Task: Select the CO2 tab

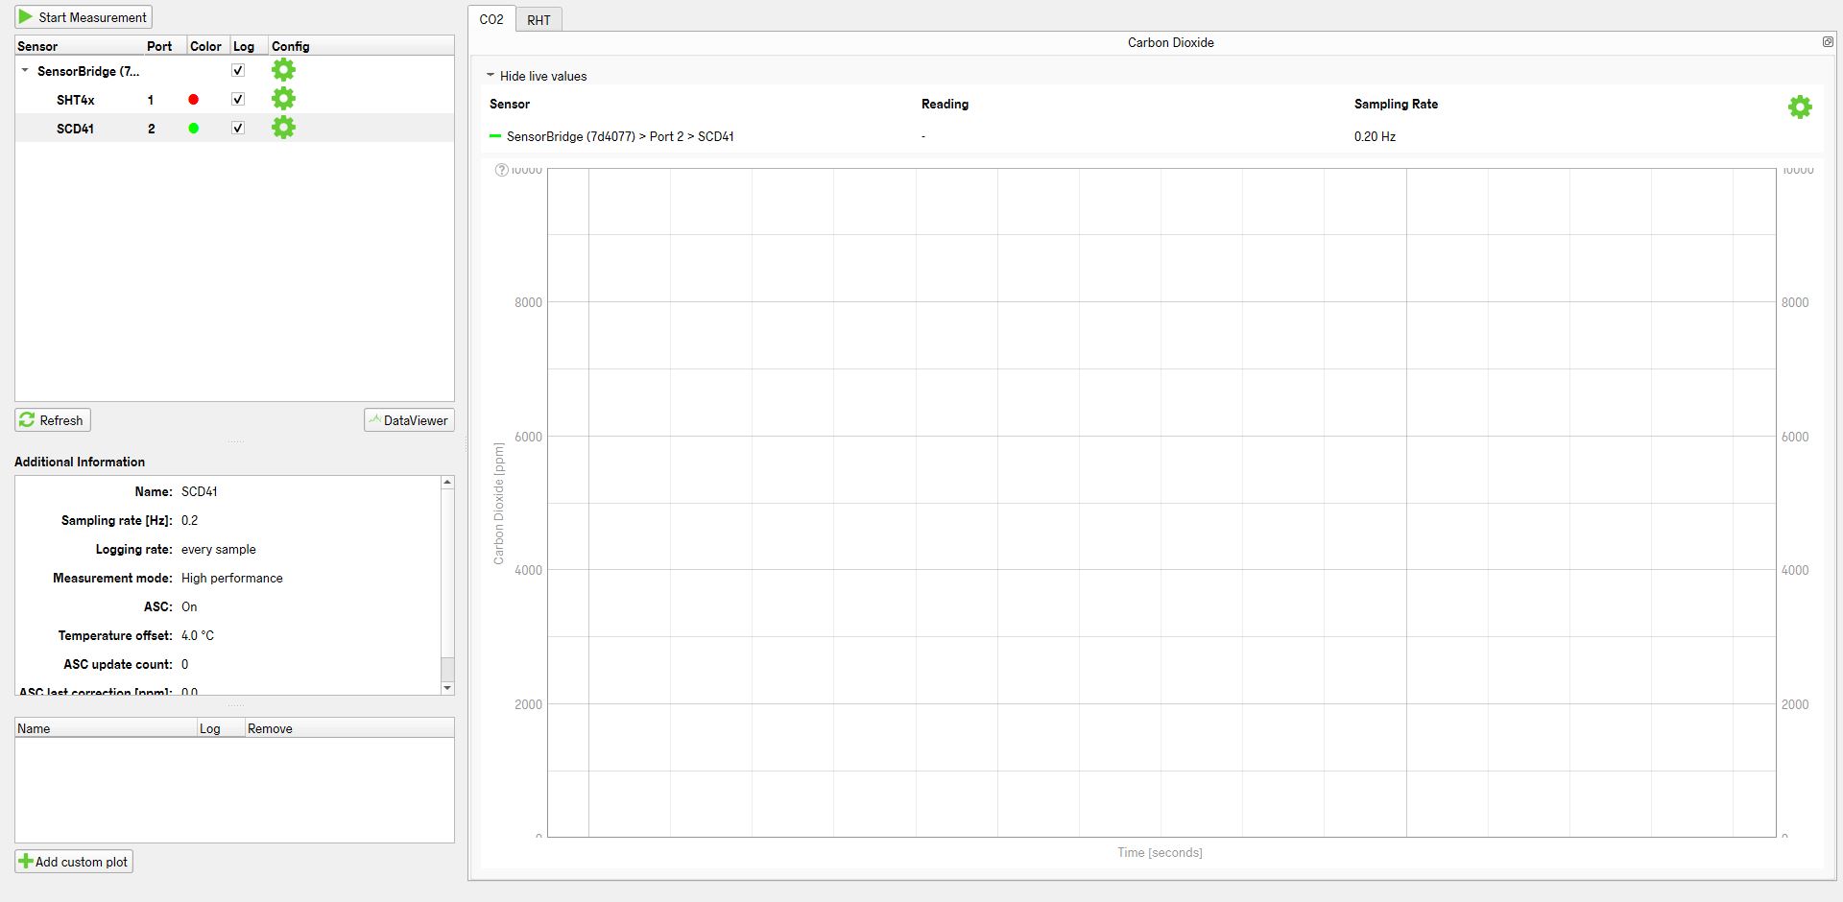Action: (x=491, y=19)
